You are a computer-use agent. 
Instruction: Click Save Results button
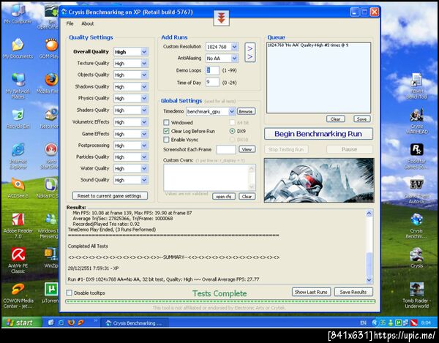(353, 292)
